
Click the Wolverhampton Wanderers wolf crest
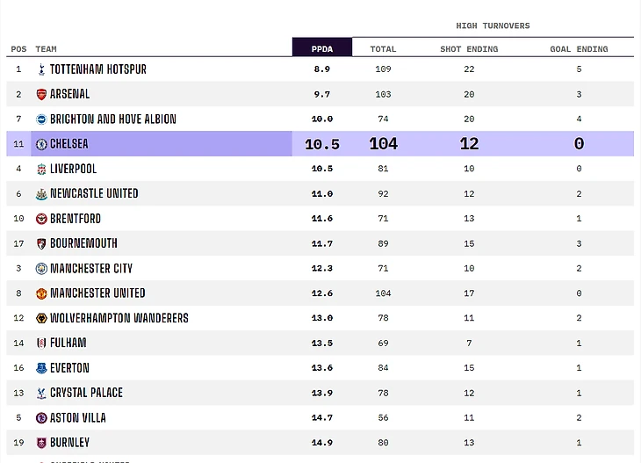pyautogui.click(x=41, y=318)
